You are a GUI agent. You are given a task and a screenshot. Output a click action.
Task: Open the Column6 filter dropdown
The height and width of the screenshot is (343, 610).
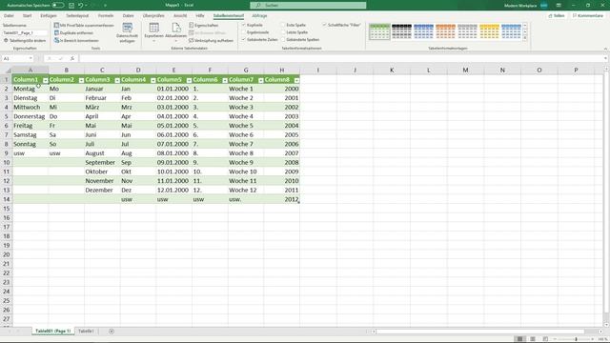[x=225, y=80]
